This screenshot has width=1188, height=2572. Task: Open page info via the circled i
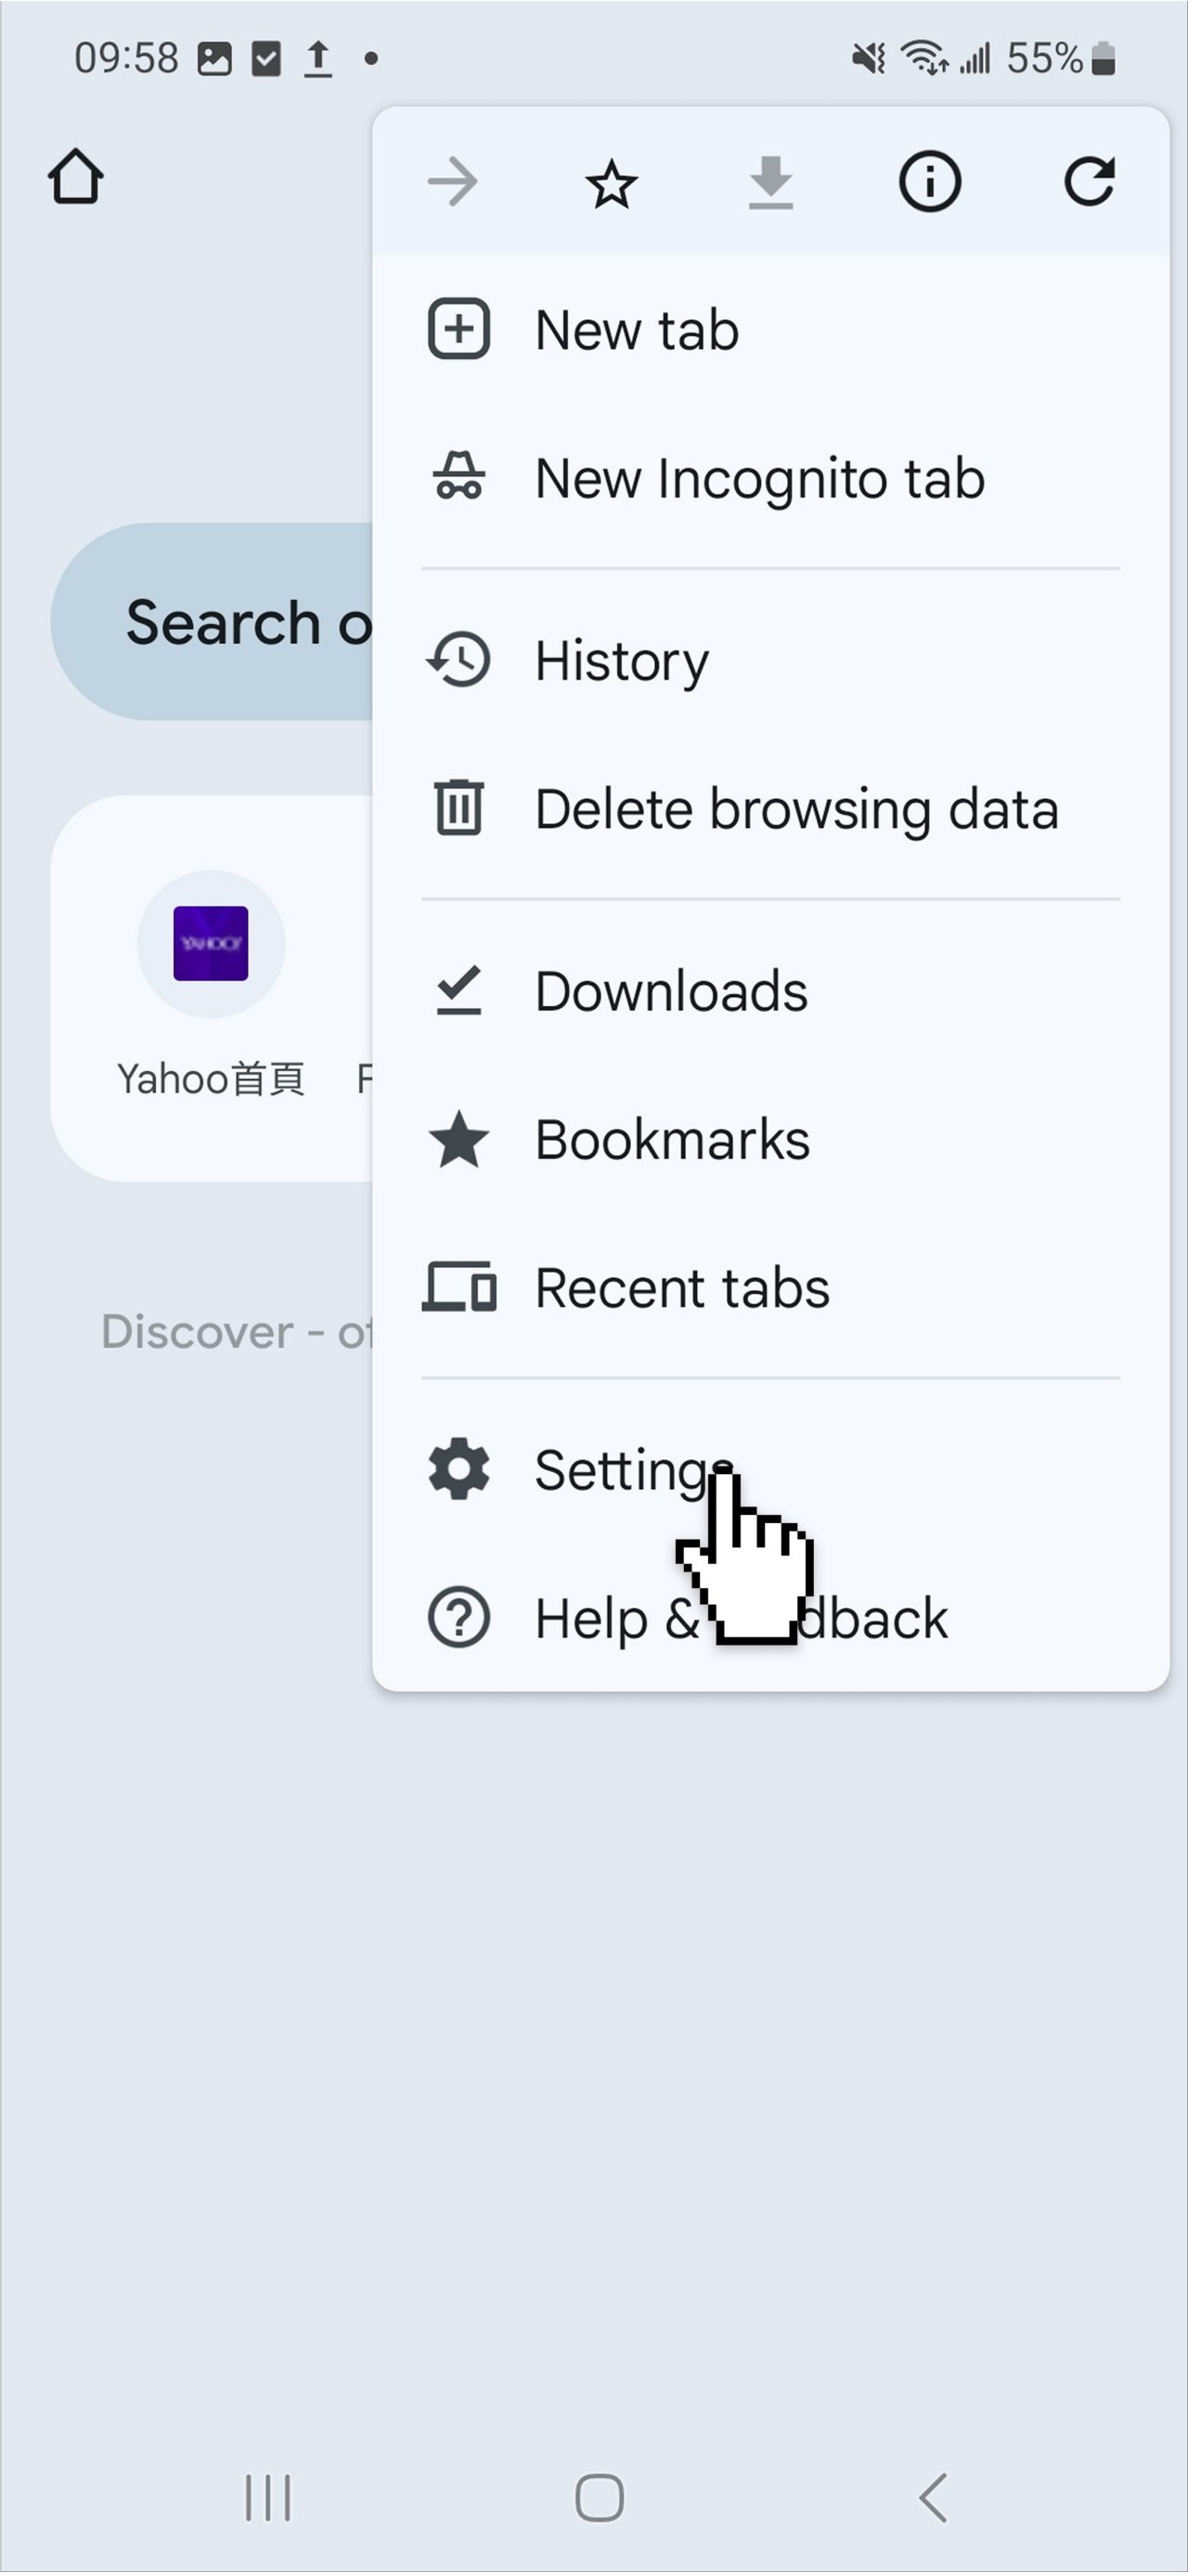(x=929, y=182)
